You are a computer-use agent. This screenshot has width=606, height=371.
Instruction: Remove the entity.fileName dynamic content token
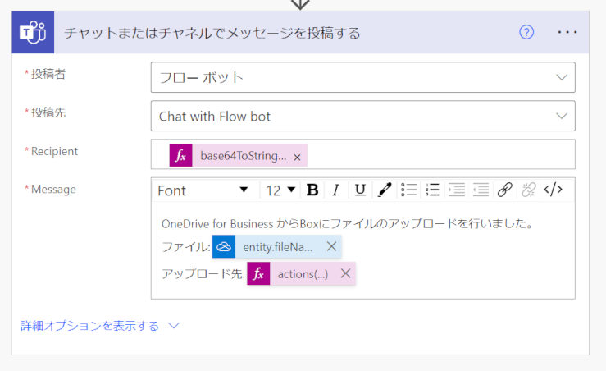pyautogui.click(x=331, y=246)
